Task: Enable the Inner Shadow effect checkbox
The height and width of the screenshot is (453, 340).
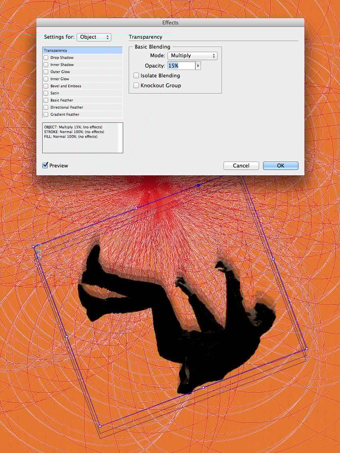Action: pos(46,65)
